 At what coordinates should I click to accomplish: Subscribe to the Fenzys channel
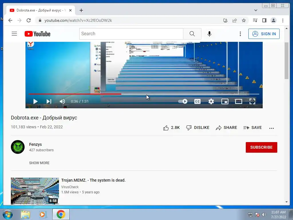[x=262, y=148]
